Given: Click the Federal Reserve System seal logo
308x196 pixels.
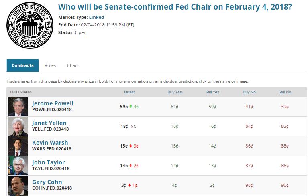Looking at the screenshot, I should click(x=29, y=25).
